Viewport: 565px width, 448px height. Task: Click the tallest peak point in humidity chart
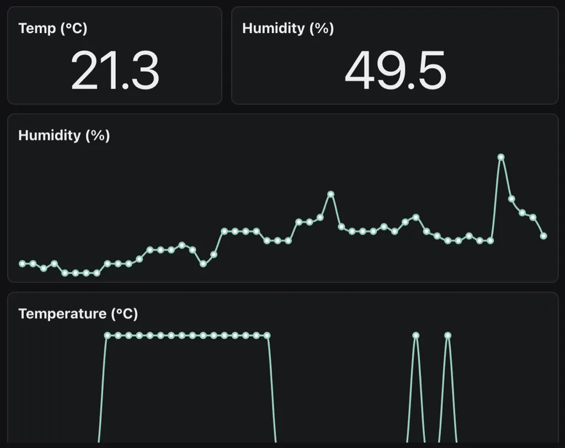pyautogui.click(x=501, y=157)
